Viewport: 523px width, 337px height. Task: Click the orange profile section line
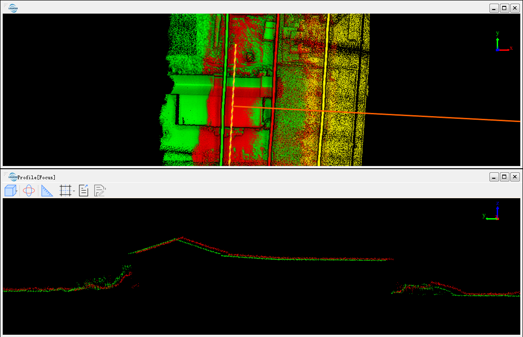(x=385, y=114)
